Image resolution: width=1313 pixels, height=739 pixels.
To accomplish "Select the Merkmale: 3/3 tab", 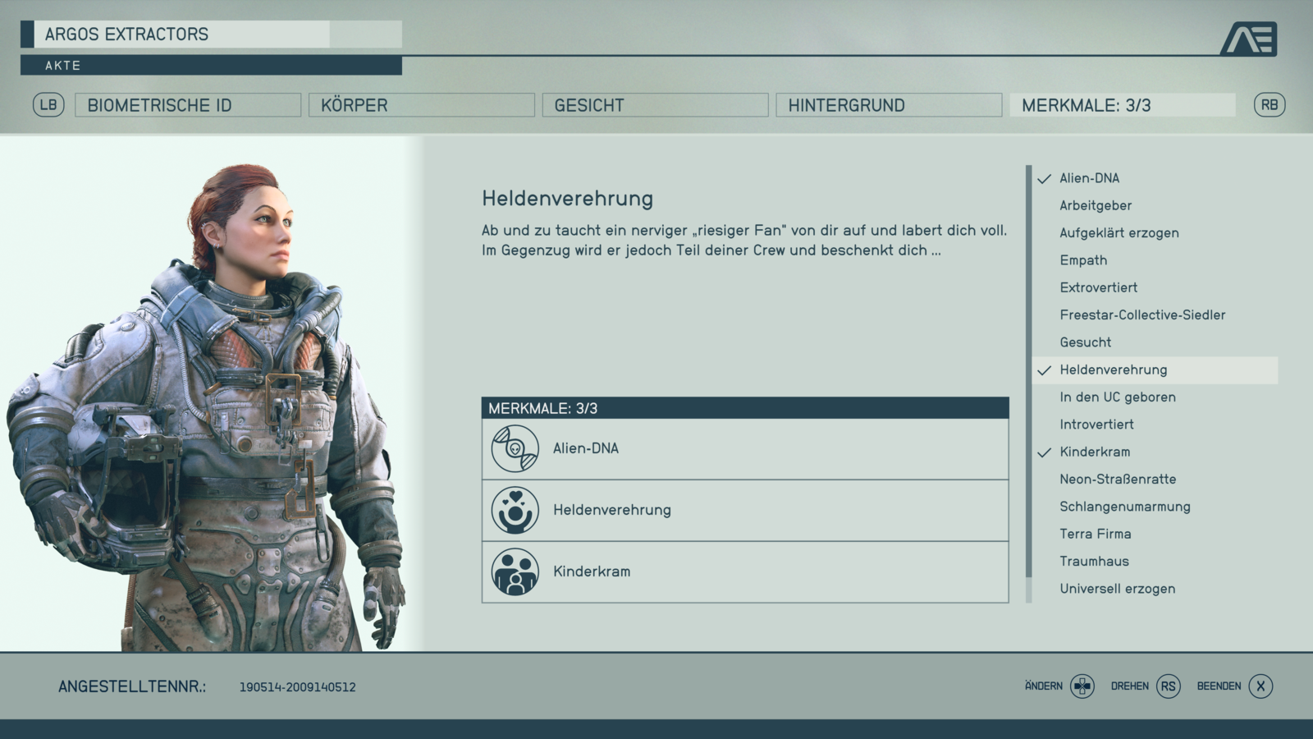I will tap(1123, 105).
